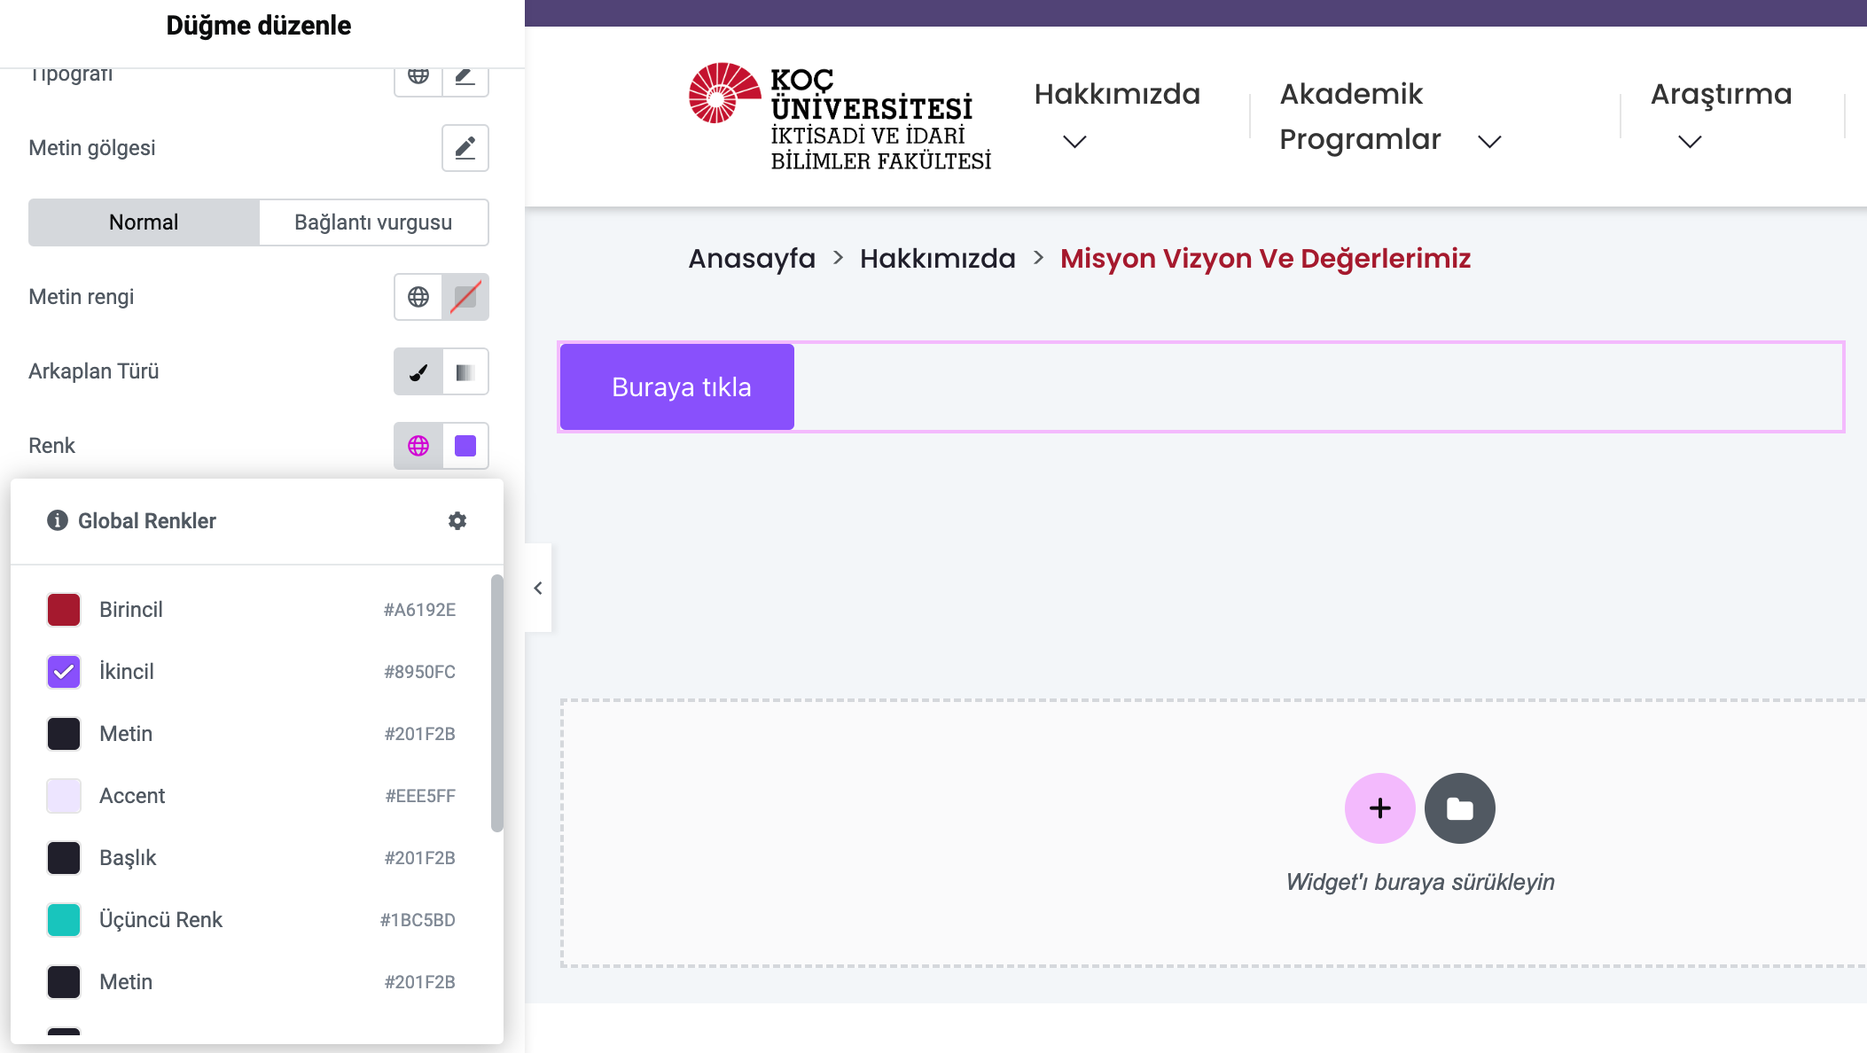1867x1053 pixels.
Task: Open the template library folder icon
Action: click(1459, 808)
